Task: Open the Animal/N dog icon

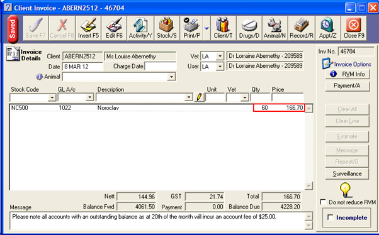Action: click(x=275, y=28)
